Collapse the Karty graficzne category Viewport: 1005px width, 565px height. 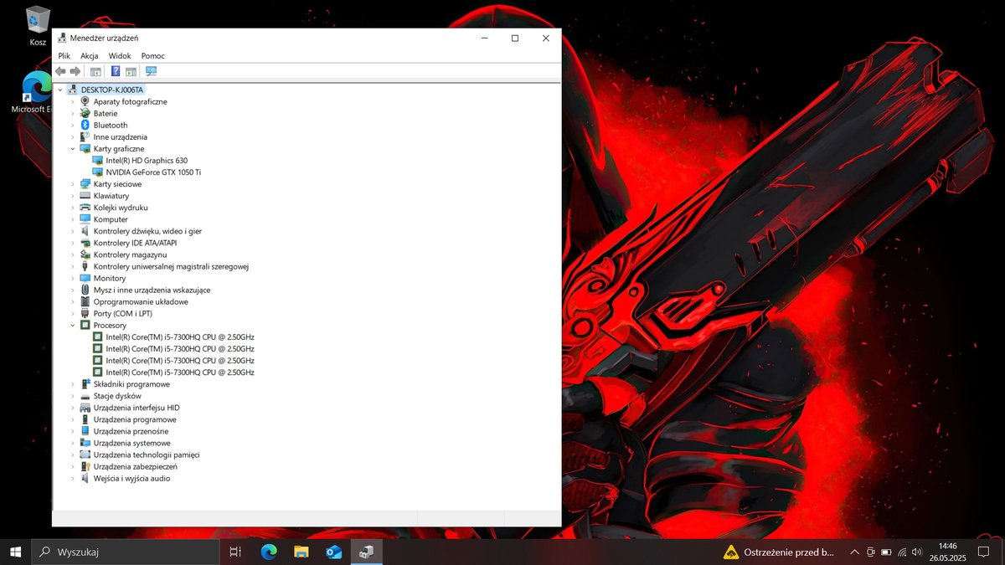(73, 149)
